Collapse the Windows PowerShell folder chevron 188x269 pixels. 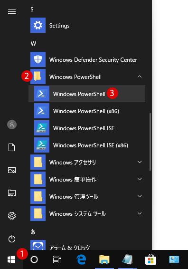click(x=140, y=77)
